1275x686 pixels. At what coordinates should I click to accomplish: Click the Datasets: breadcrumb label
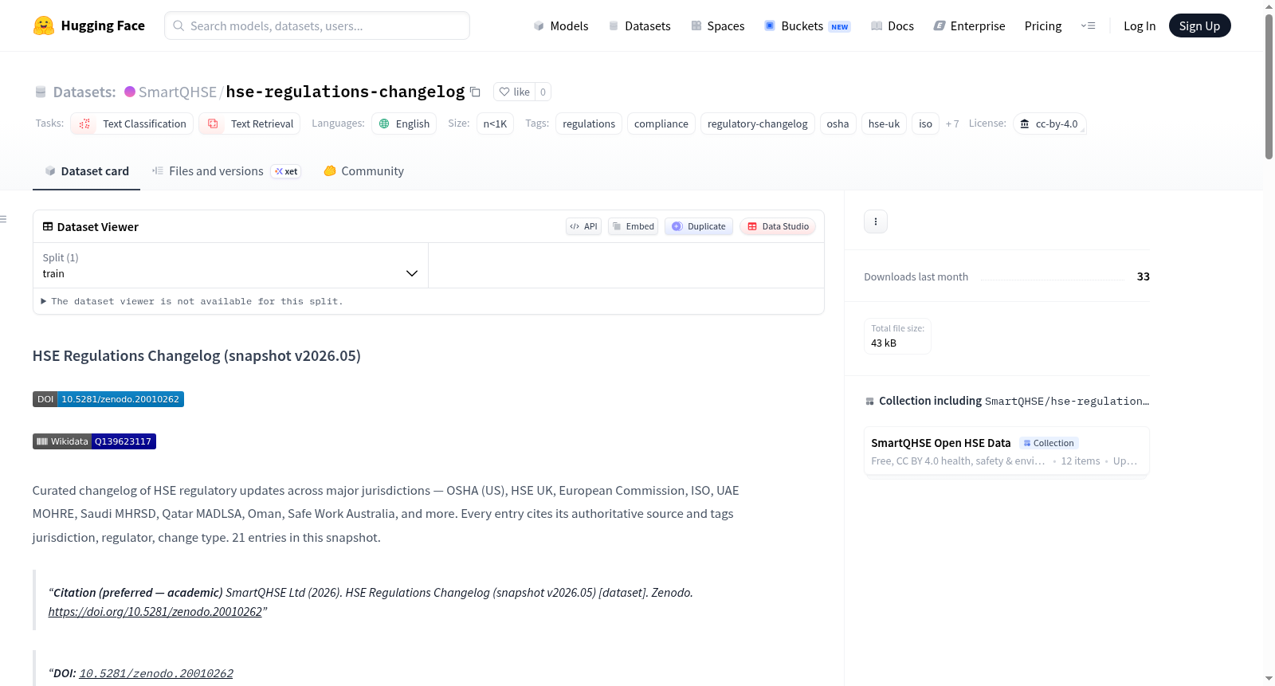coord(84,92)
